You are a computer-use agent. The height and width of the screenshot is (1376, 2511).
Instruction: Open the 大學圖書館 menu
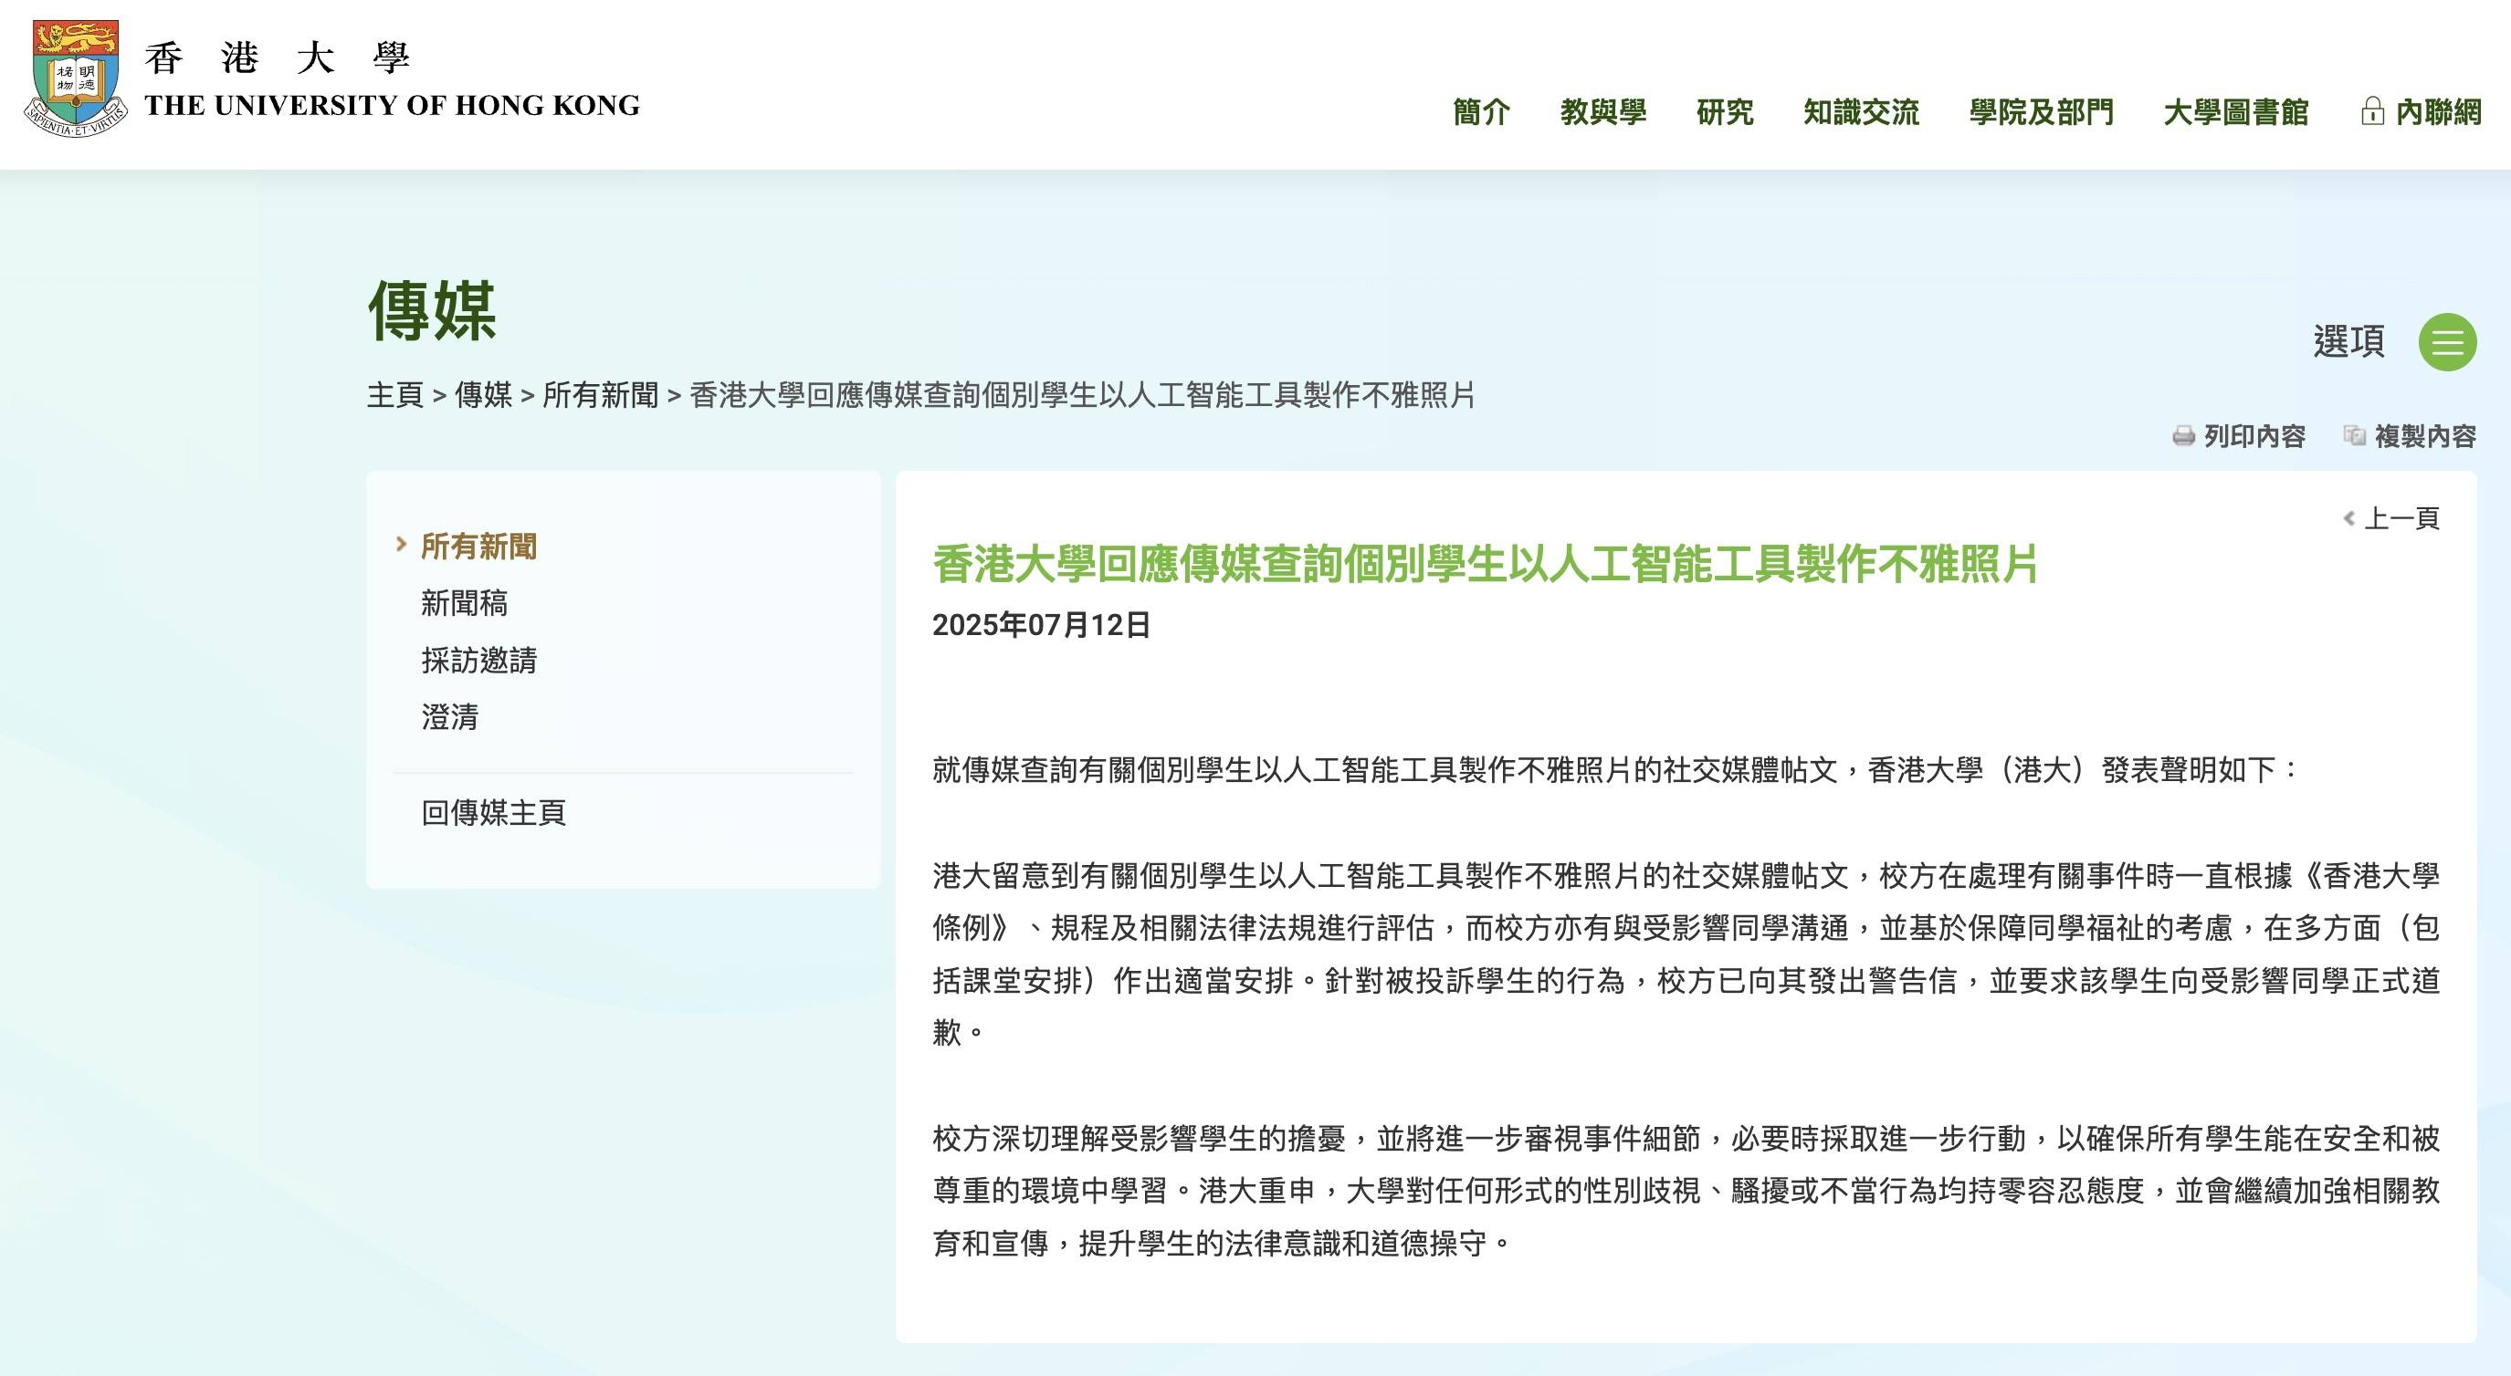[x=2235, y=112]
